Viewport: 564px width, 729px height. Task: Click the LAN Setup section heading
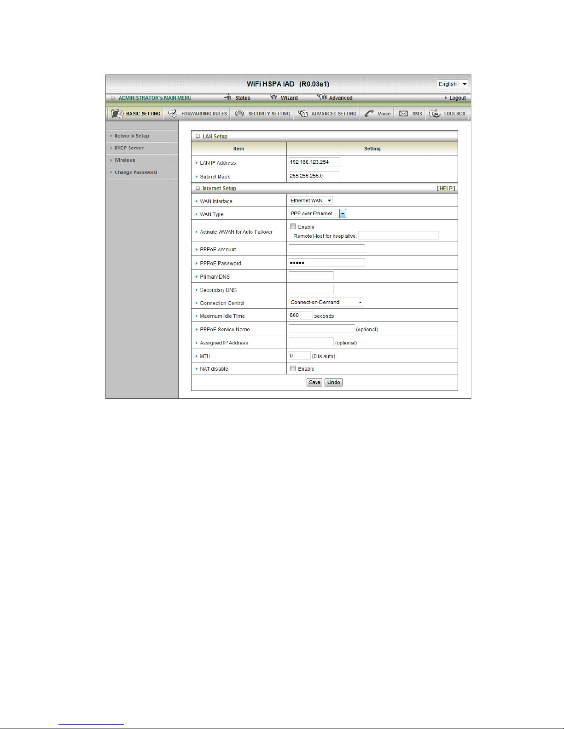click(x=215, y=137)
